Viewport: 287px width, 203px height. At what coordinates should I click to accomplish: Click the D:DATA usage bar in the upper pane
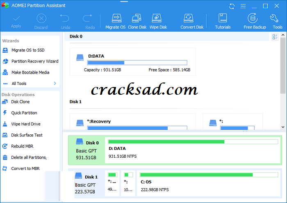coord(137,62)
